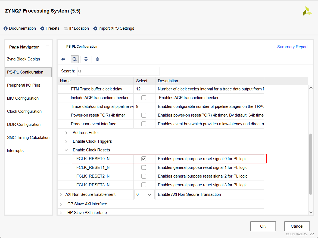Minimize the Page Navigator panel
Image resolution: width=318 pixels, height=238 pixels.
click(x=47, y=46)
